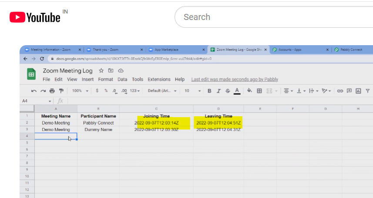Reload the page
This screenshot has width=373, height=198.
point(42,59)
